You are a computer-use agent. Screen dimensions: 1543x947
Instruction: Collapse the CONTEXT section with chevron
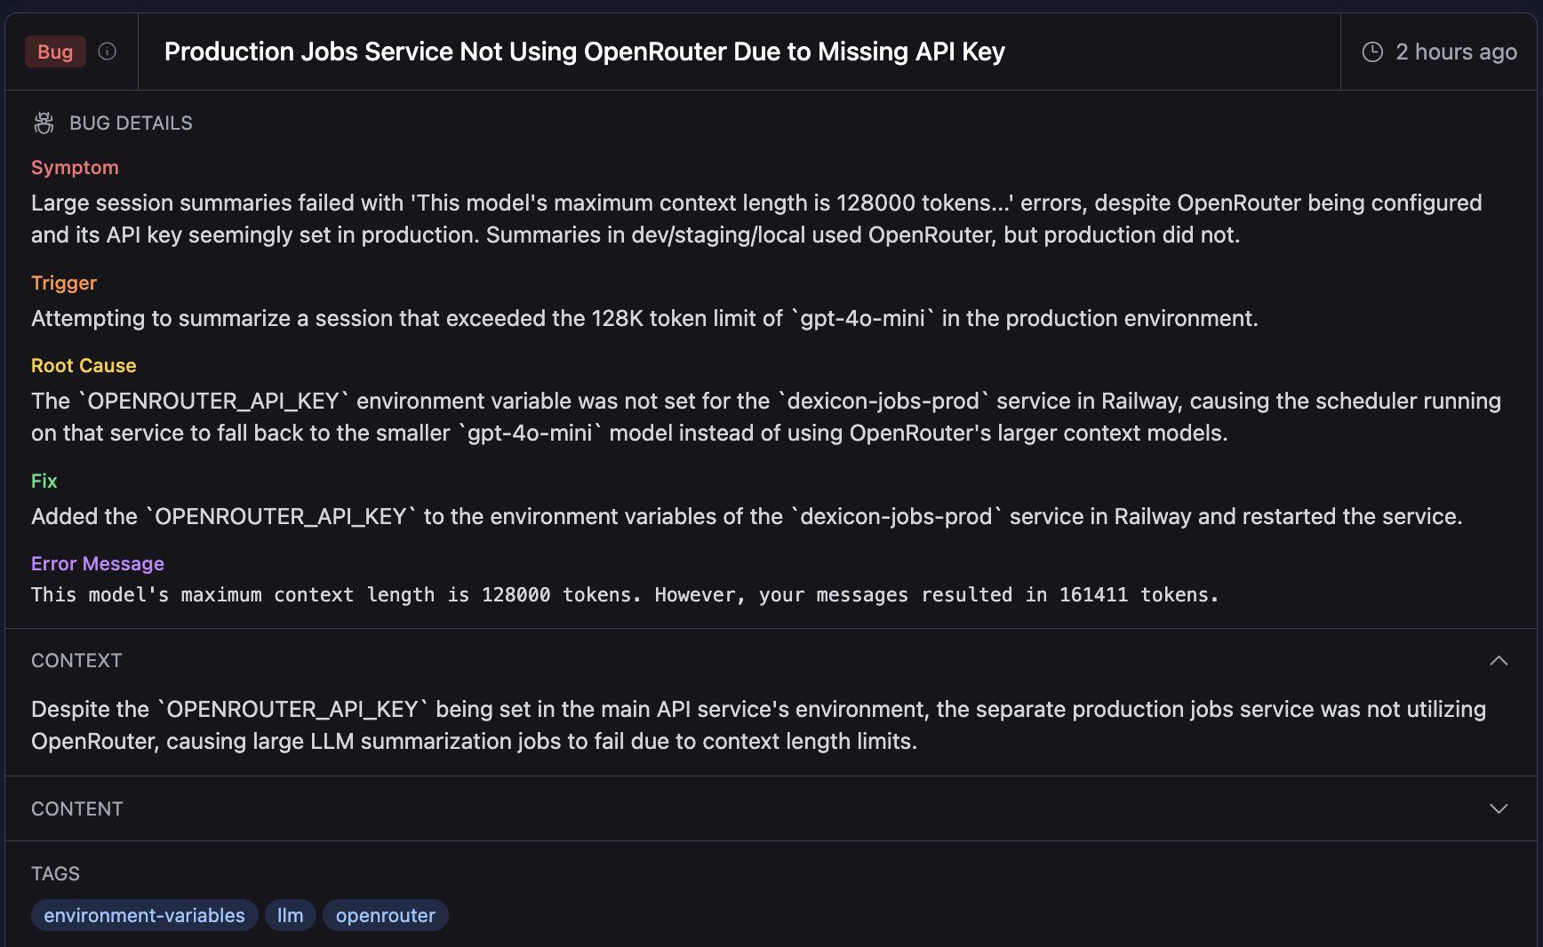point(1499,660)
